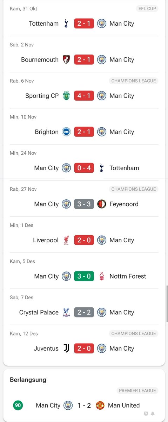Toggle notification bell for live match
This screenshot has width=168, height=422.
pos(153,414)
